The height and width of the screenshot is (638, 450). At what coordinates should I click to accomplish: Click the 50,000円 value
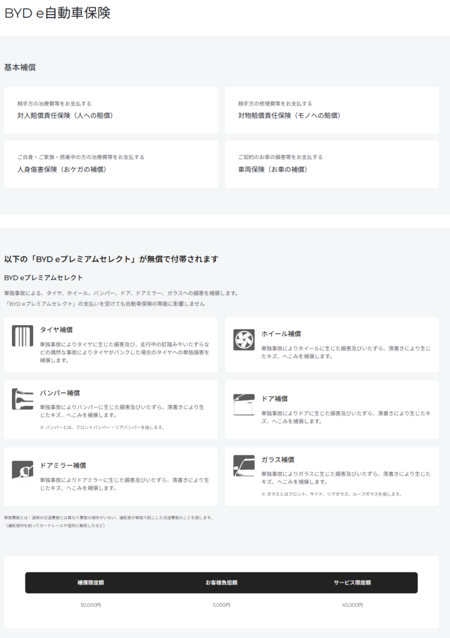coord(91,605)
